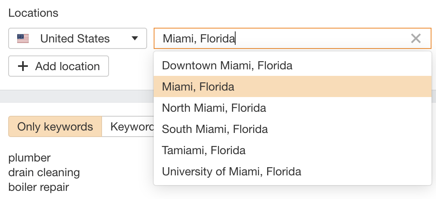The image size is (436, 199).
Task: Choose Tamiami, Florida from the list
Action: [x=293, y=150]
